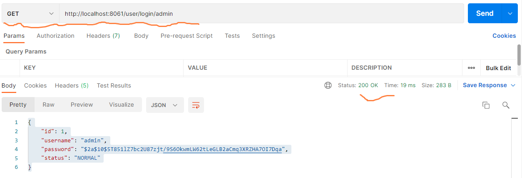522x178 pixels.
Task: Toggle the line wrap icon
Action: pos(196,105)
